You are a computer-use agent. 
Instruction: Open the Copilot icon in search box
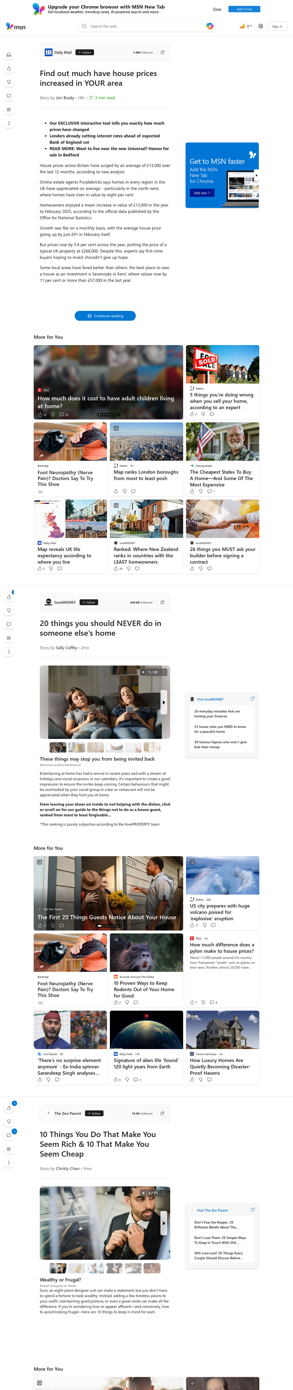[209, 26]
